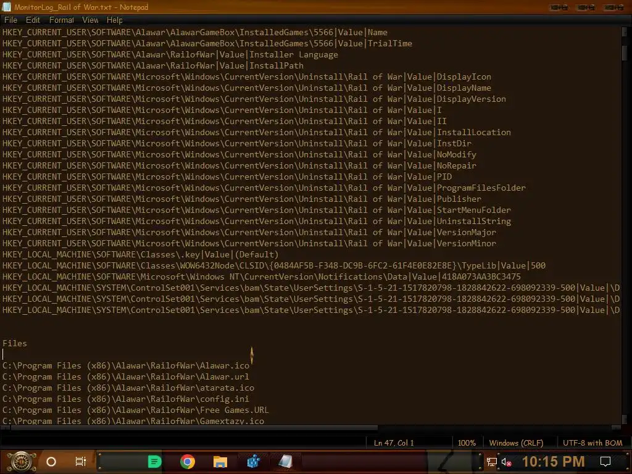Click the vertical scrollbar thumb
Image resolution: width=632 pixels, height=474 pixels.
click(625, 52)
